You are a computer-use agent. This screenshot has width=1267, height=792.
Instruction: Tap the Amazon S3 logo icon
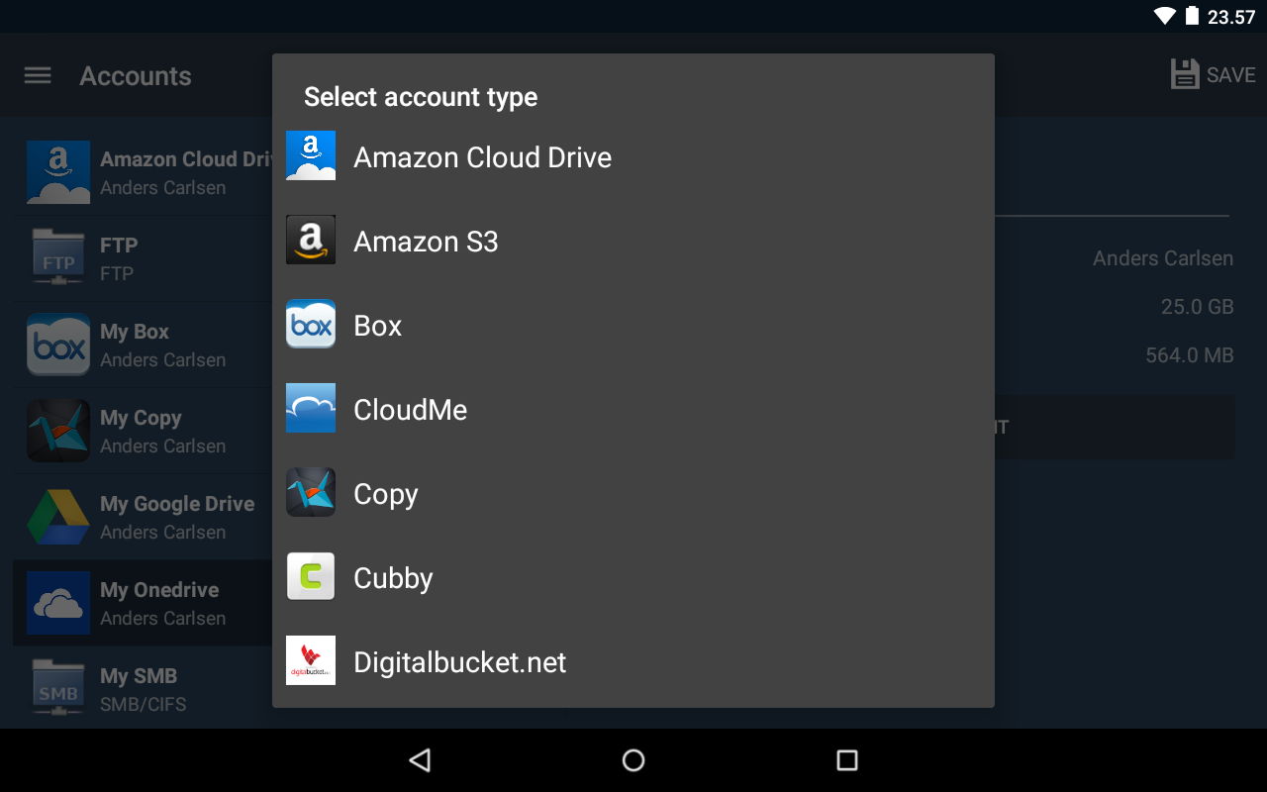(x=311, y=240)
